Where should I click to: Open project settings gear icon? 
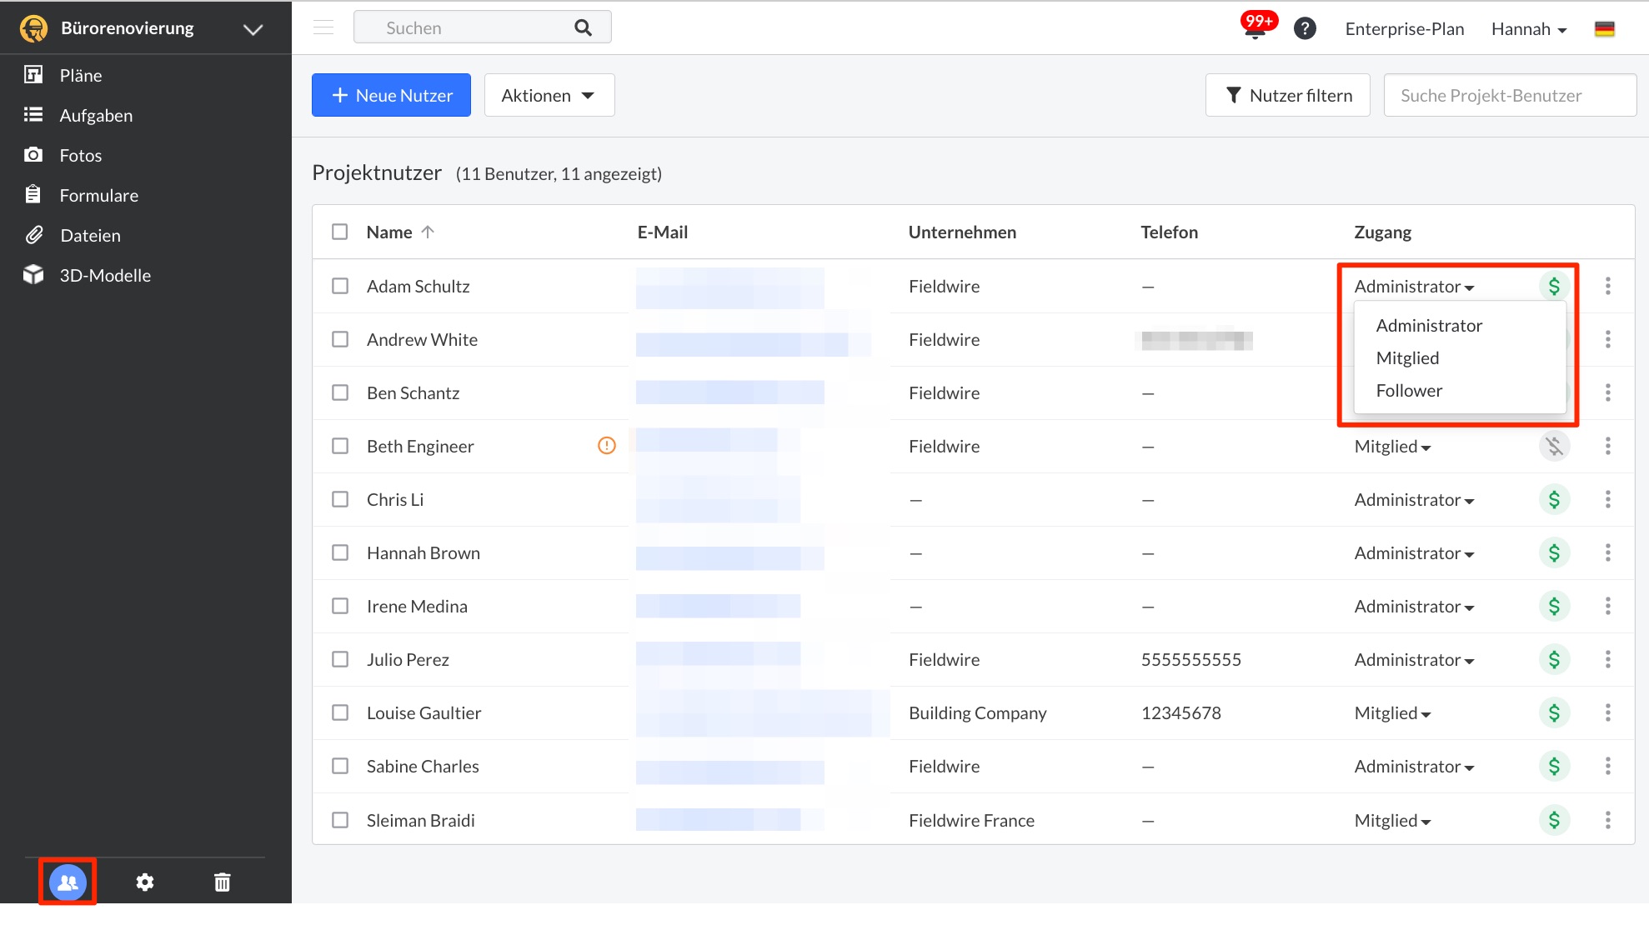[x=145, y=882]
